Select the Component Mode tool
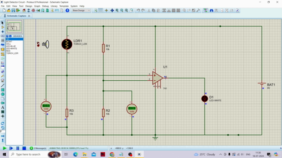282x158 pixels. coord(3,27)
